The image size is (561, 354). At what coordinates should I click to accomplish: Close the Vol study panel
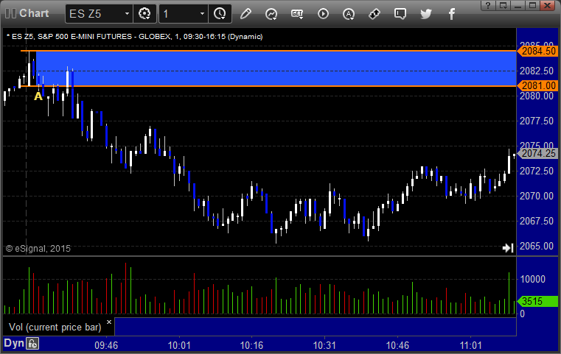[109, 322]
